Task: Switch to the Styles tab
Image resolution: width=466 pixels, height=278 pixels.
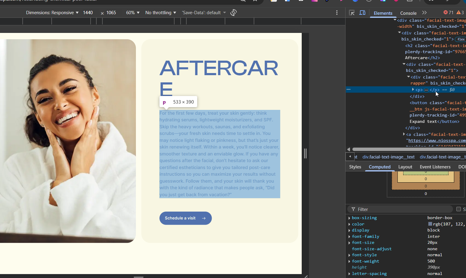Action: [x=355, y=167]
